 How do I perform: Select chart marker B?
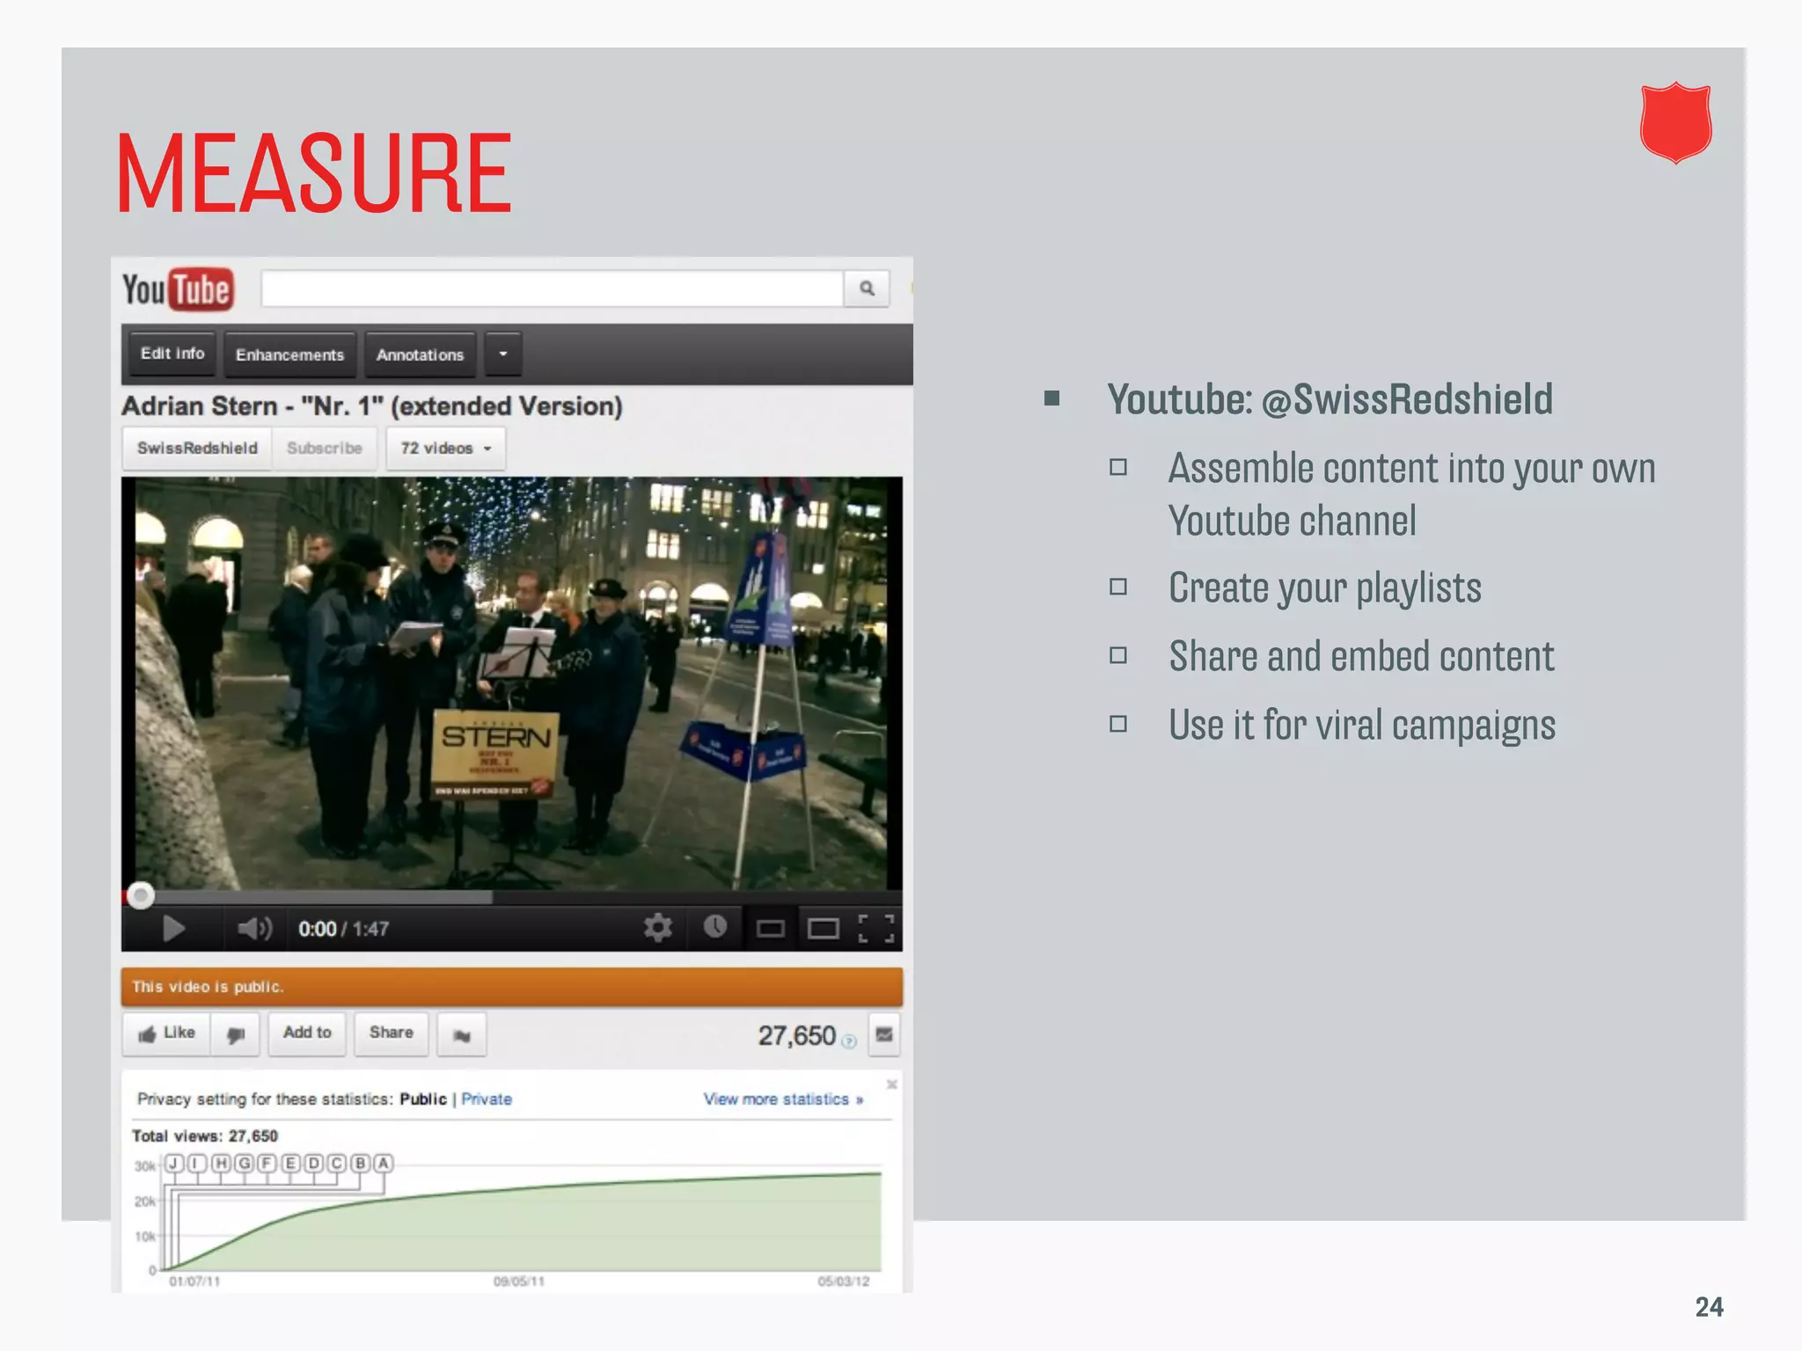(360, 1164)
